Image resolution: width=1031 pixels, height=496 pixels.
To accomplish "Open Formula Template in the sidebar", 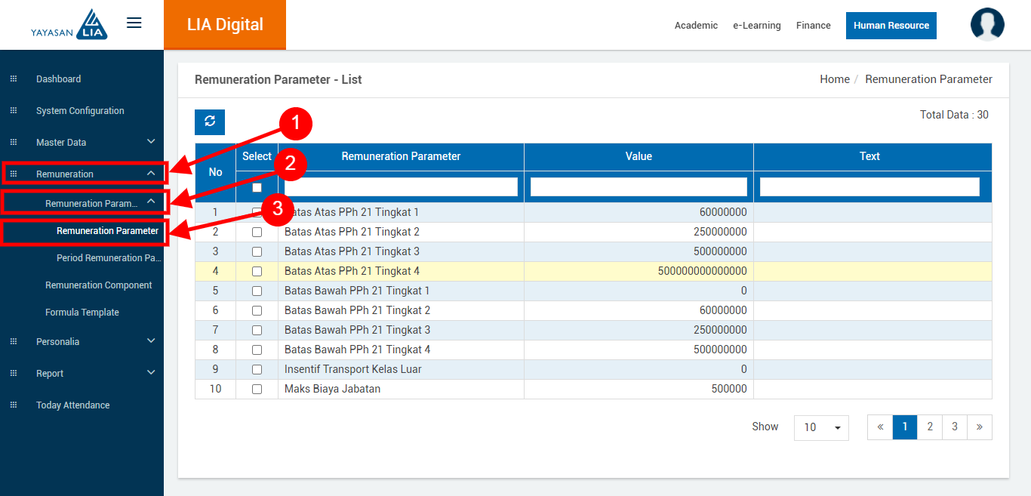I will click(x=82, y=313).
